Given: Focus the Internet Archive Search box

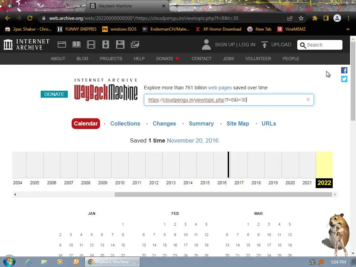Looking at the screenshot, I should tap(320, 45).
